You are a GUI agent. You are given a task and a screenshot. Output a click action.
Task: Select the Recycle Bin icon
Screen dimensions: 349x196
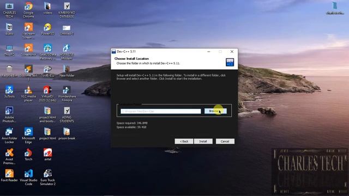[9, 71]
